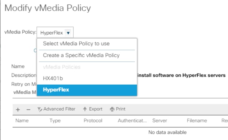Click the 'No data available' text
This screenshot has width=228, height=140.
coord(167,132)
